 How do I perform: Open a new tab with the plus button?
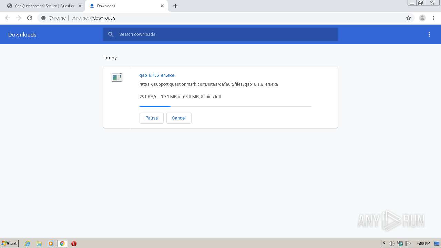[175, 6]
